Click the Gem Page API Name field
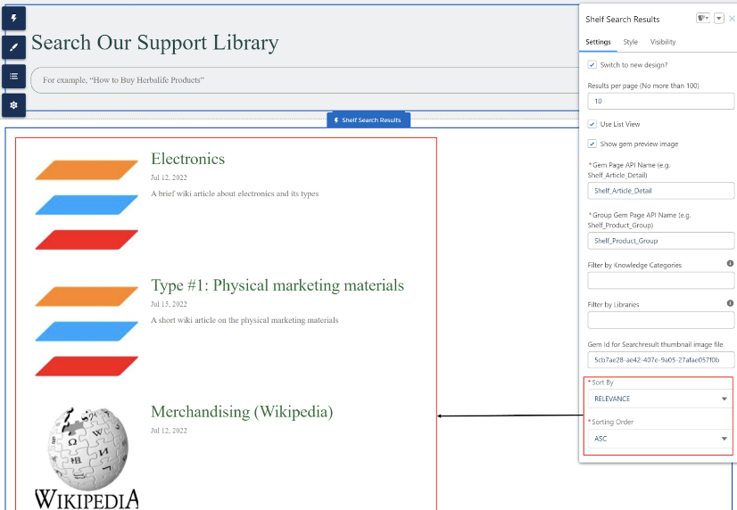The height and width of the screenshot is (510, 737). pyautogui.click(x=660, y=191)
